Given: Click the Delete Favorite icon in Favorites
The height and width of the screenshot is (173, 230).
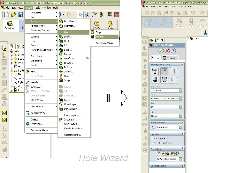Looking at the screenshot, I should (x=168, y=154).
